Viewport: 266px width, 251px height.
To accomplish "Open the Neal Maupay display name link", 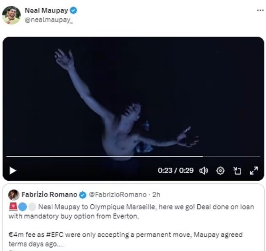I will point(47,11).
